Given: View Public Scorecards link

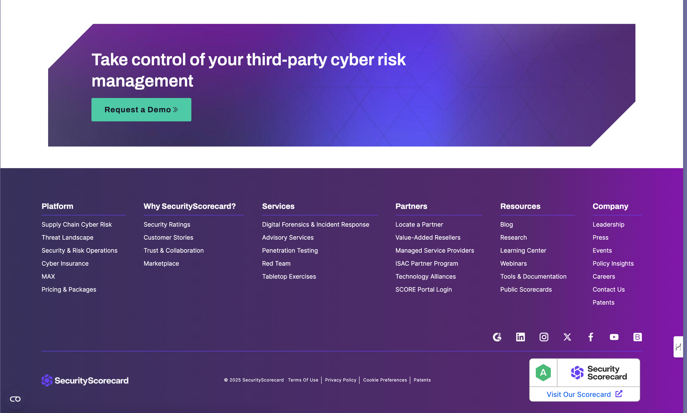Looking at the screenshot, I should pos(526,290).
